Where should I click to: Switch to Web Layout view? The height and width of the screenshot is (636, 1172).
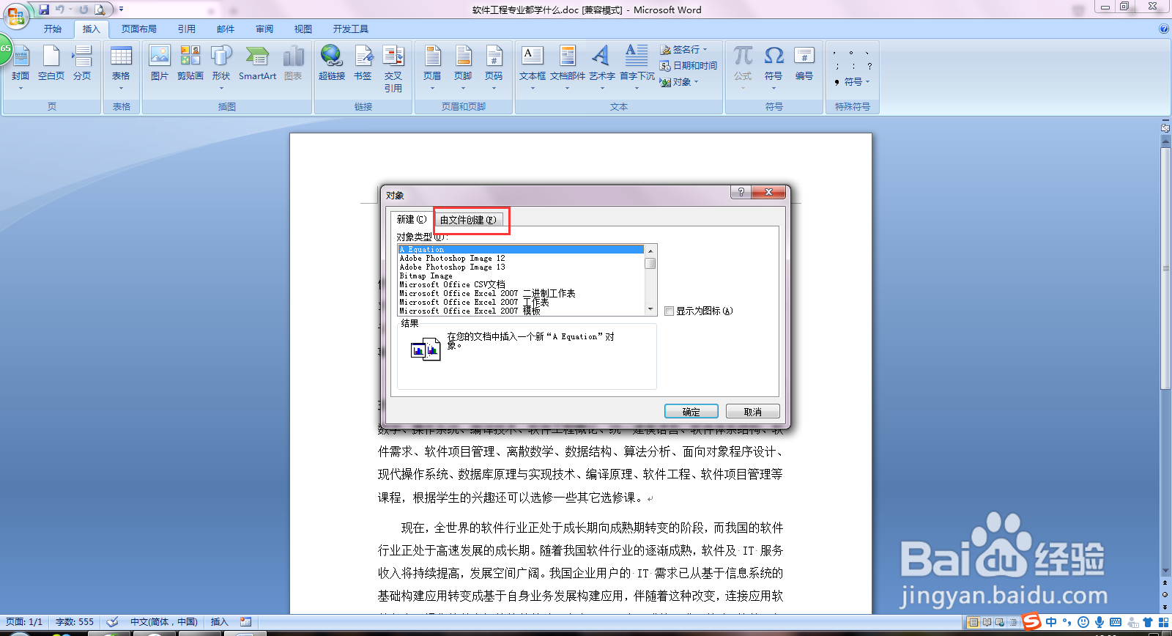click(999, 622)
